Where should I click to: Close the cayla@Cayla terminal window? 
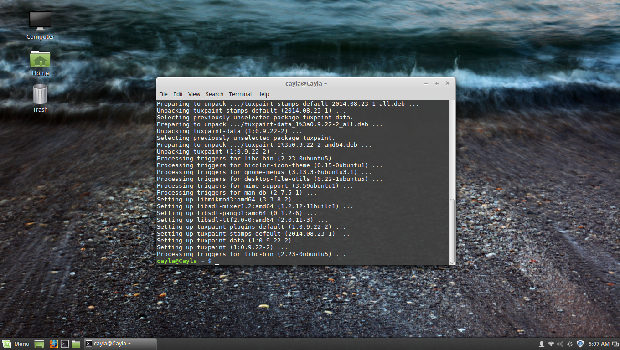click(x=448, y=83)
